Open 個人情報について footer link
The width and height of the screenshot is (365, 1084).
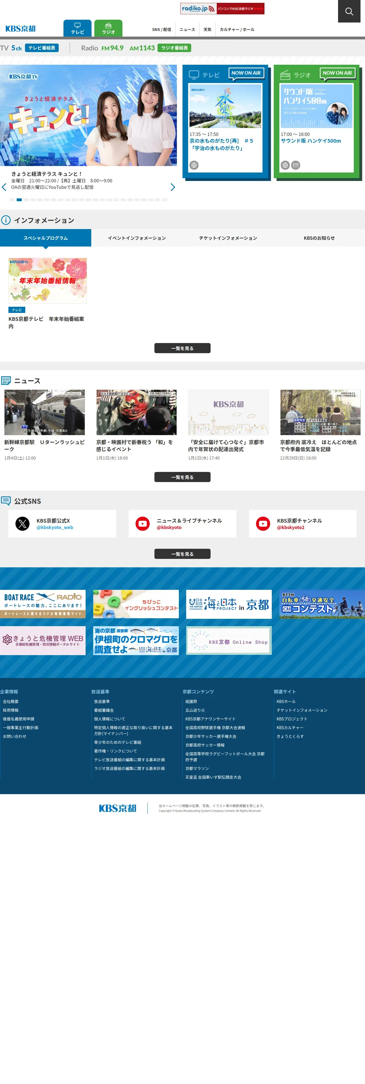(x=109, y=719)
